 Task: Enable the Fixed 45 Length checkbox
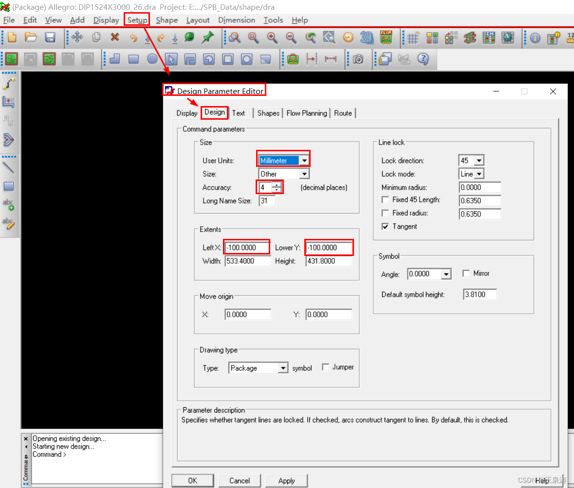coord(386,200)
